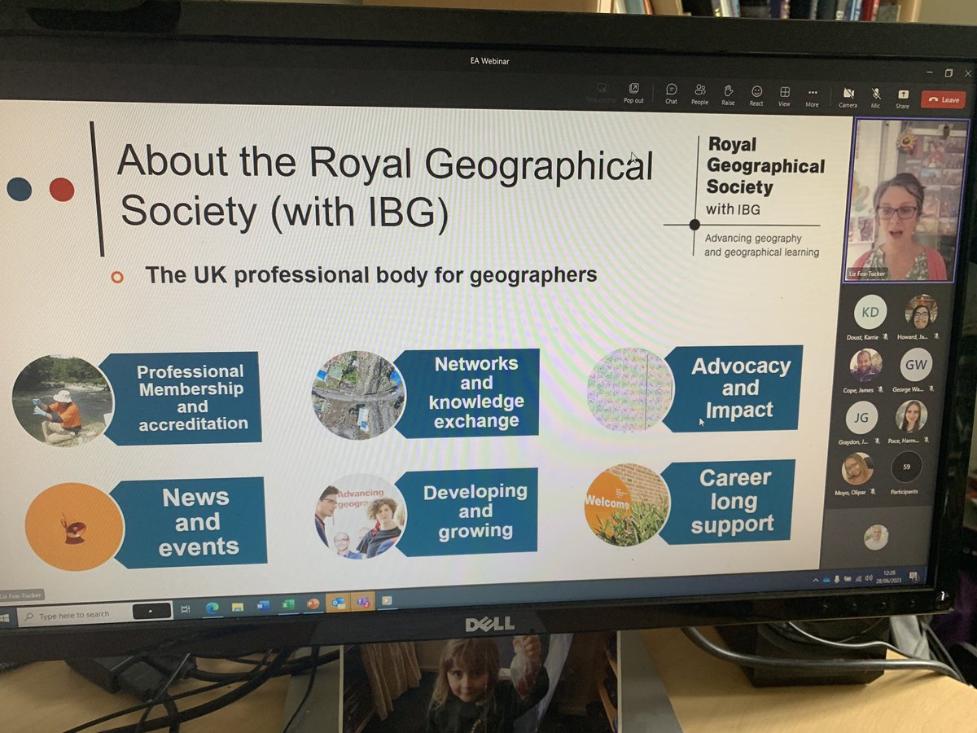Open Word from the taskbar
This screenshot has height=733, width=977.
263,605
